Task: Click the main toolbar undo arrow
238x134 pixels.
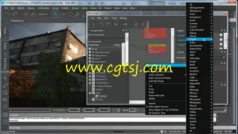Action: (6, 14)
